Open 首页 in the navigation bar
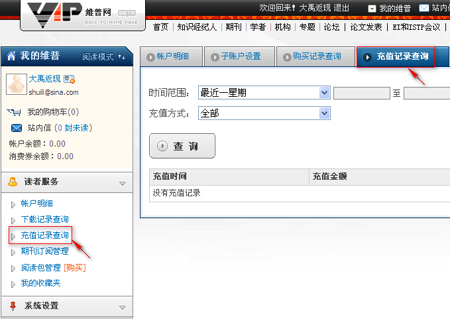This screenshot has height=319, width=450. (x=160, y=27)
